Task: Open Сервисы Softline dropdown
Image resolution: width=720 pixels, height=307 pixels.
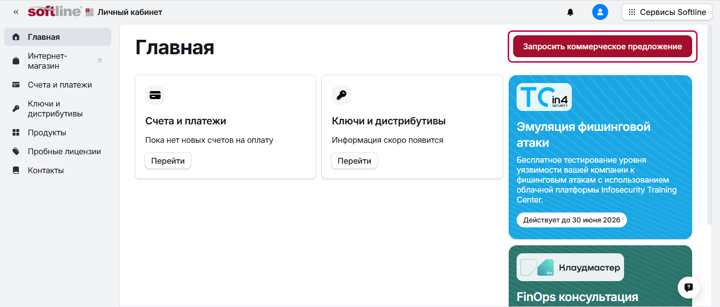Action: [x=667, y=12]
